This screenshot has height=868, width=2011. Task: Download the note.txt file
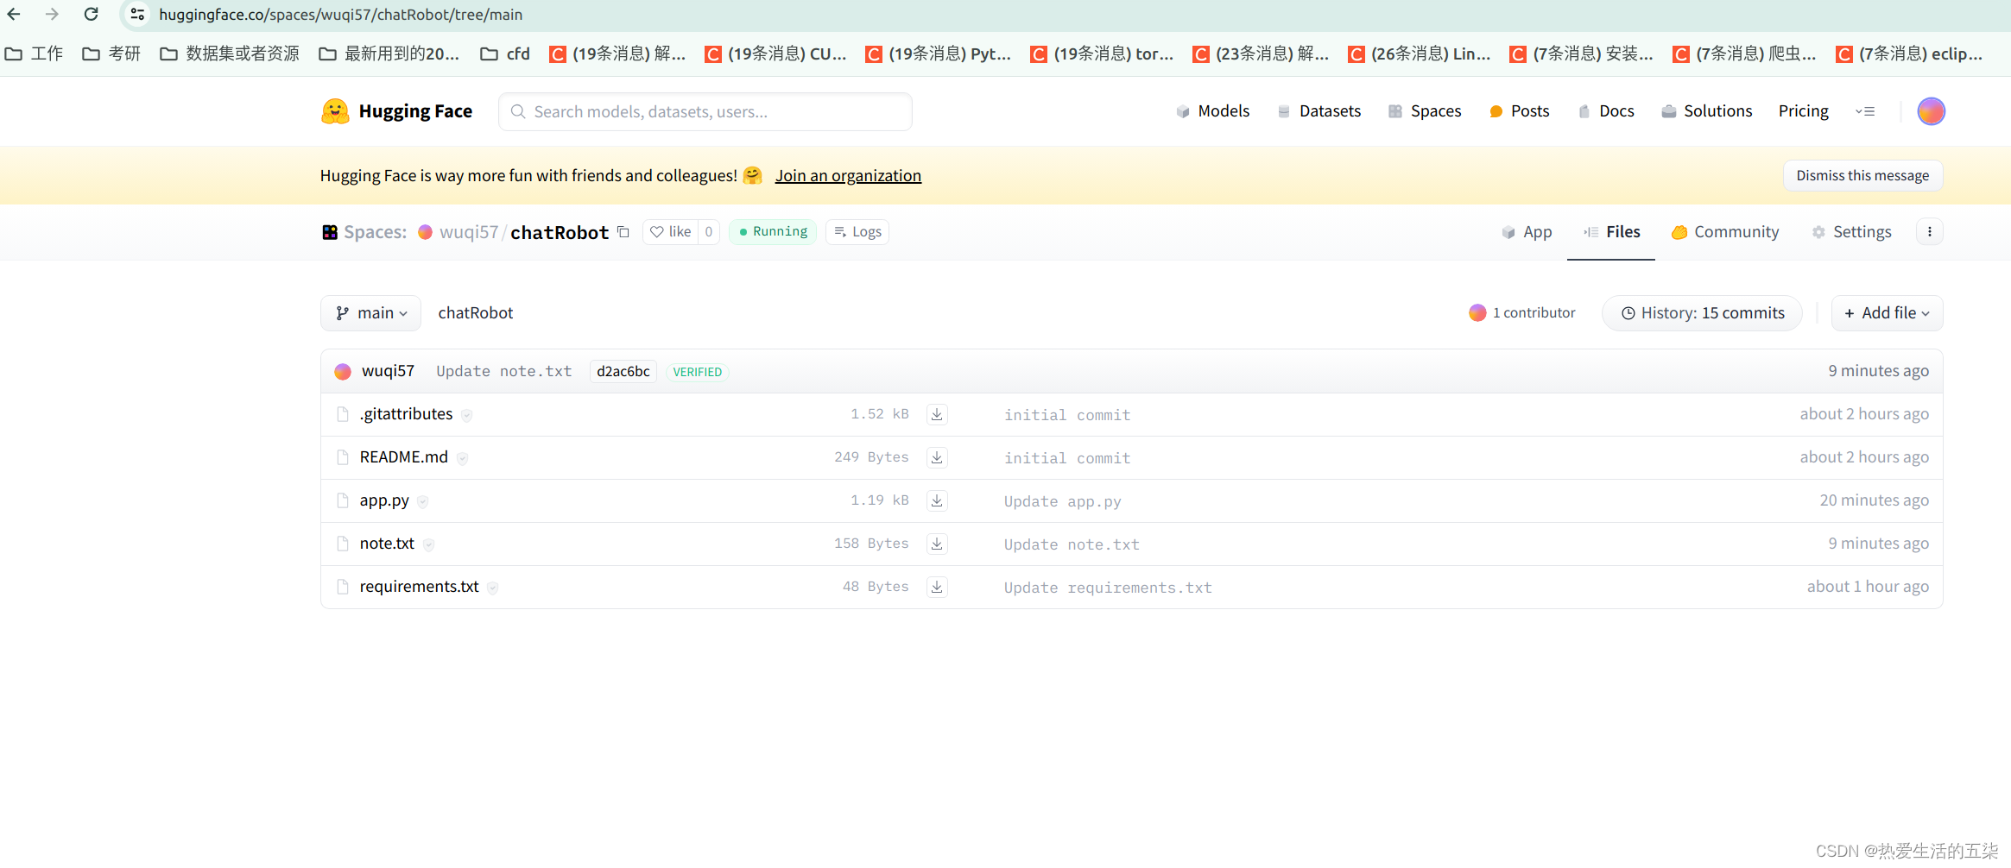coord(937,544)
